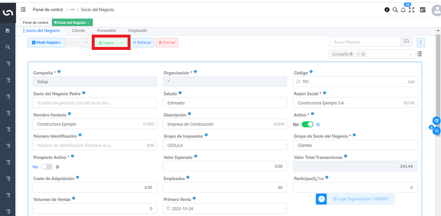Select the Socio del Negocio inner tab
This screenshot has width=441, height=216.
(x=42, y=31)
